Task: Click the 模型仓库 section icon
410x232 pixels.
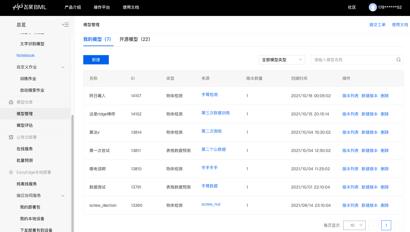Action: 11,102
